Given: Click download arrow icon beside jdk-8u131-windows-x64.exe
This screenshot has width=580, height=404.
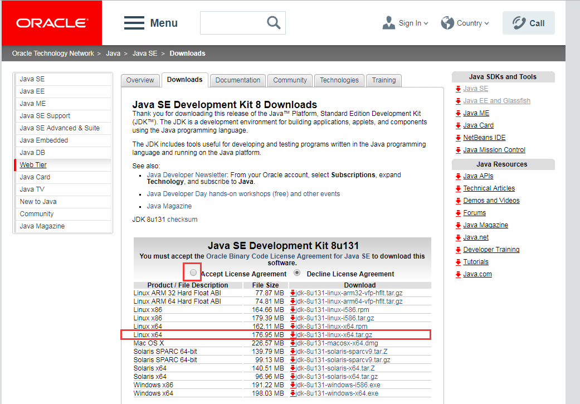Looking at the screenshot, I should pos(293,393).
